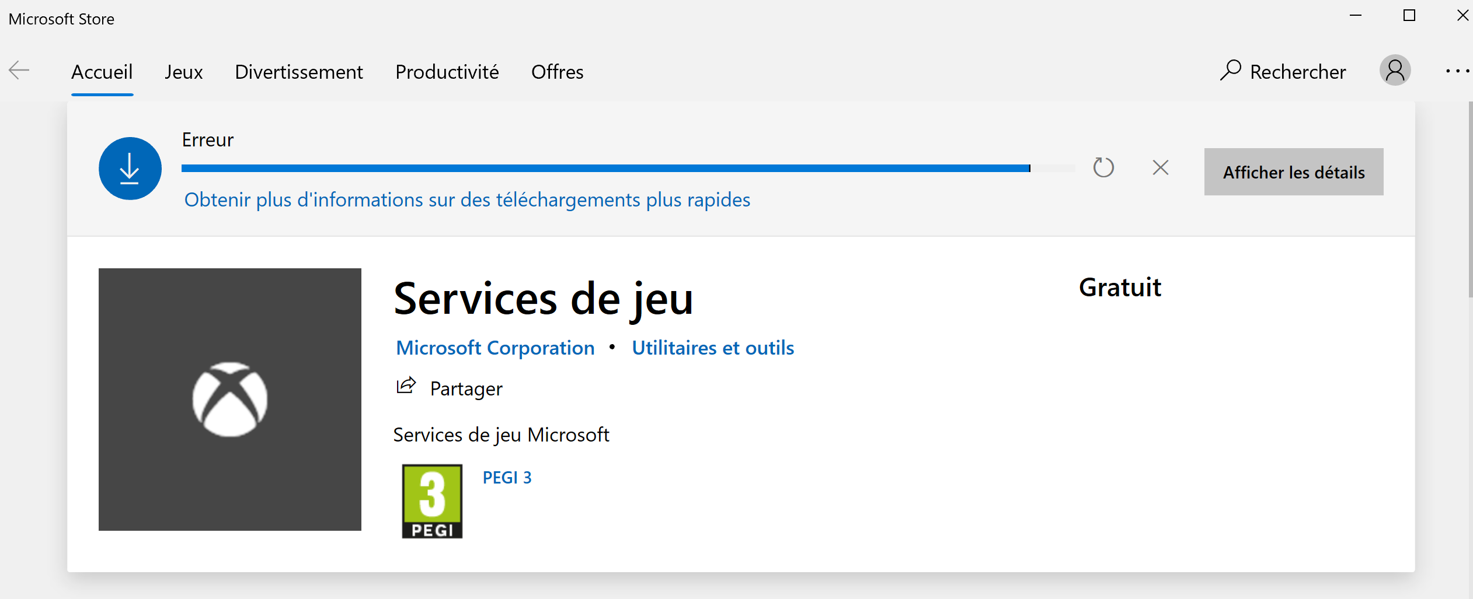The image size is (1473, 599).
Task: Open the faster downloads information link
Action: [467, 200]
